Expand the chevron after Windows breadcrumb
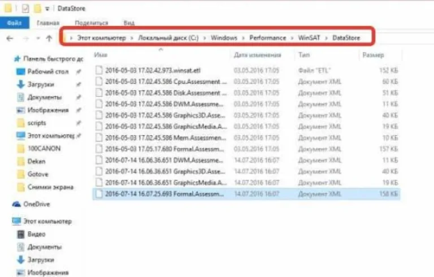Image resolution: width=434 pixels, height=277 pixels. (x=244, y=38)
